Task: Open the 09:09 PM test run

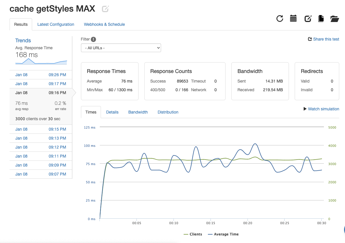Action: coord(41,165)
